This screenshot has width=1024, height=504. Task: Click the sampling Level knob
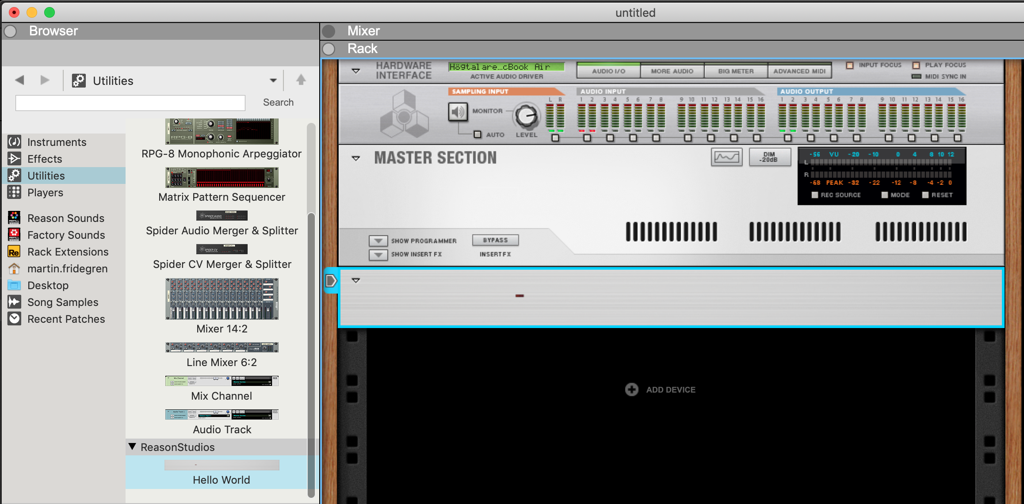pos(526,116)
